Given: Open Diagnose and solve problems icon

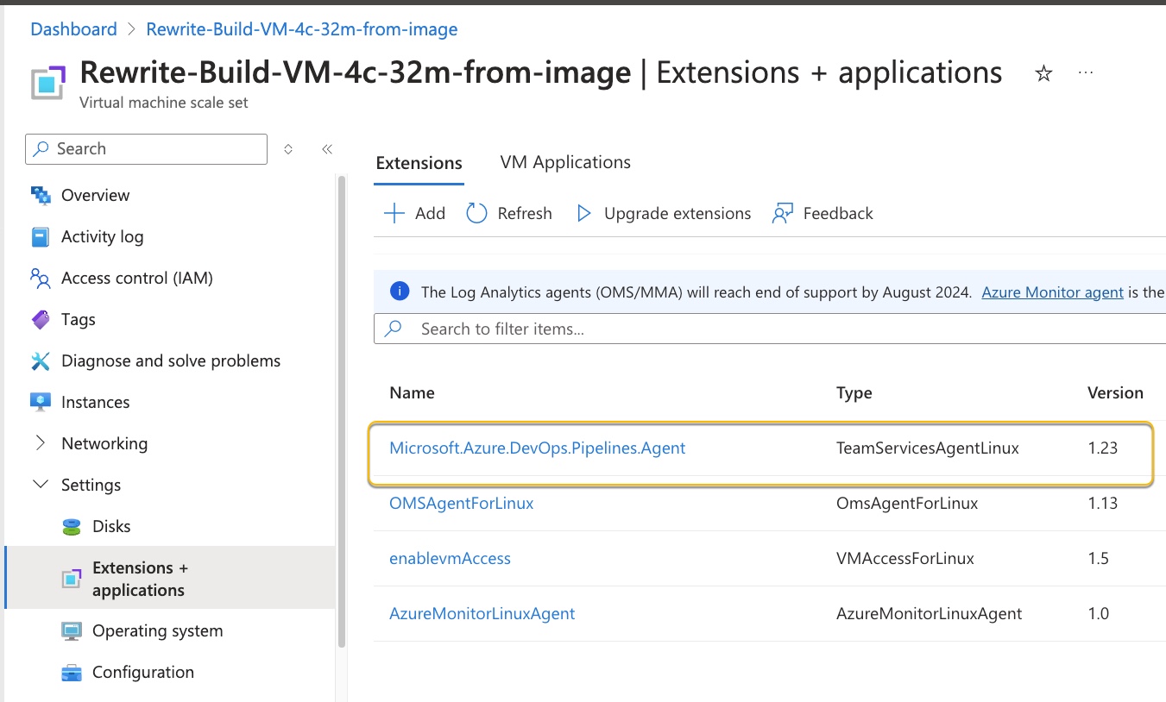Looking at the screenshot, I should (41, 360).
